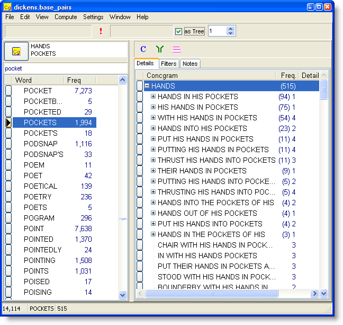Click the blue C concordance icon
The image size is (343, 325).
click(143, 49)
